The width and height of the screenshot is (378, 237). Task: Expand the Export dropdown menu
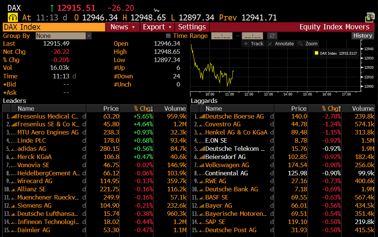point(157,27)
